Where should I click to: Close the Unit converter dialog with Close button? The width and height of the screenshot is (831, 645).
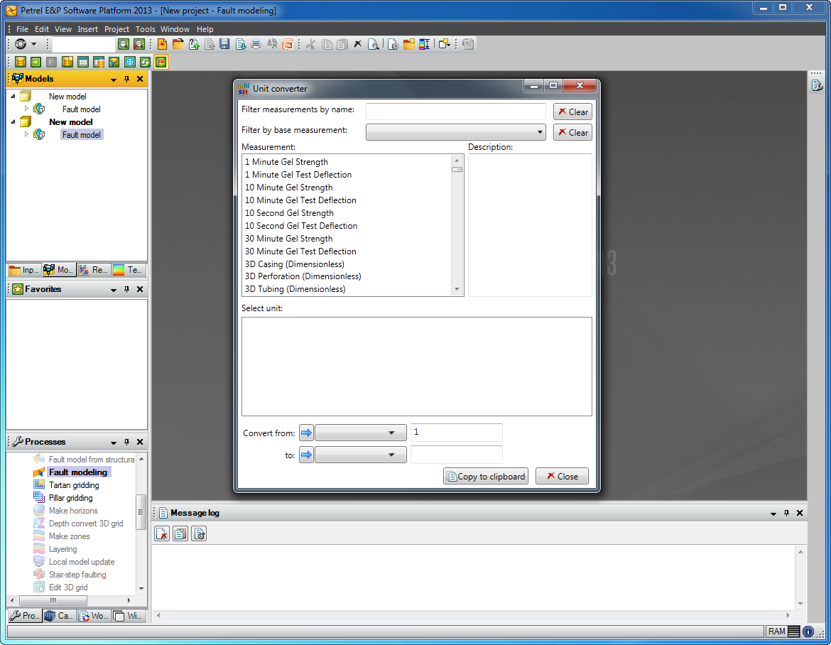(x=562, y=476)
